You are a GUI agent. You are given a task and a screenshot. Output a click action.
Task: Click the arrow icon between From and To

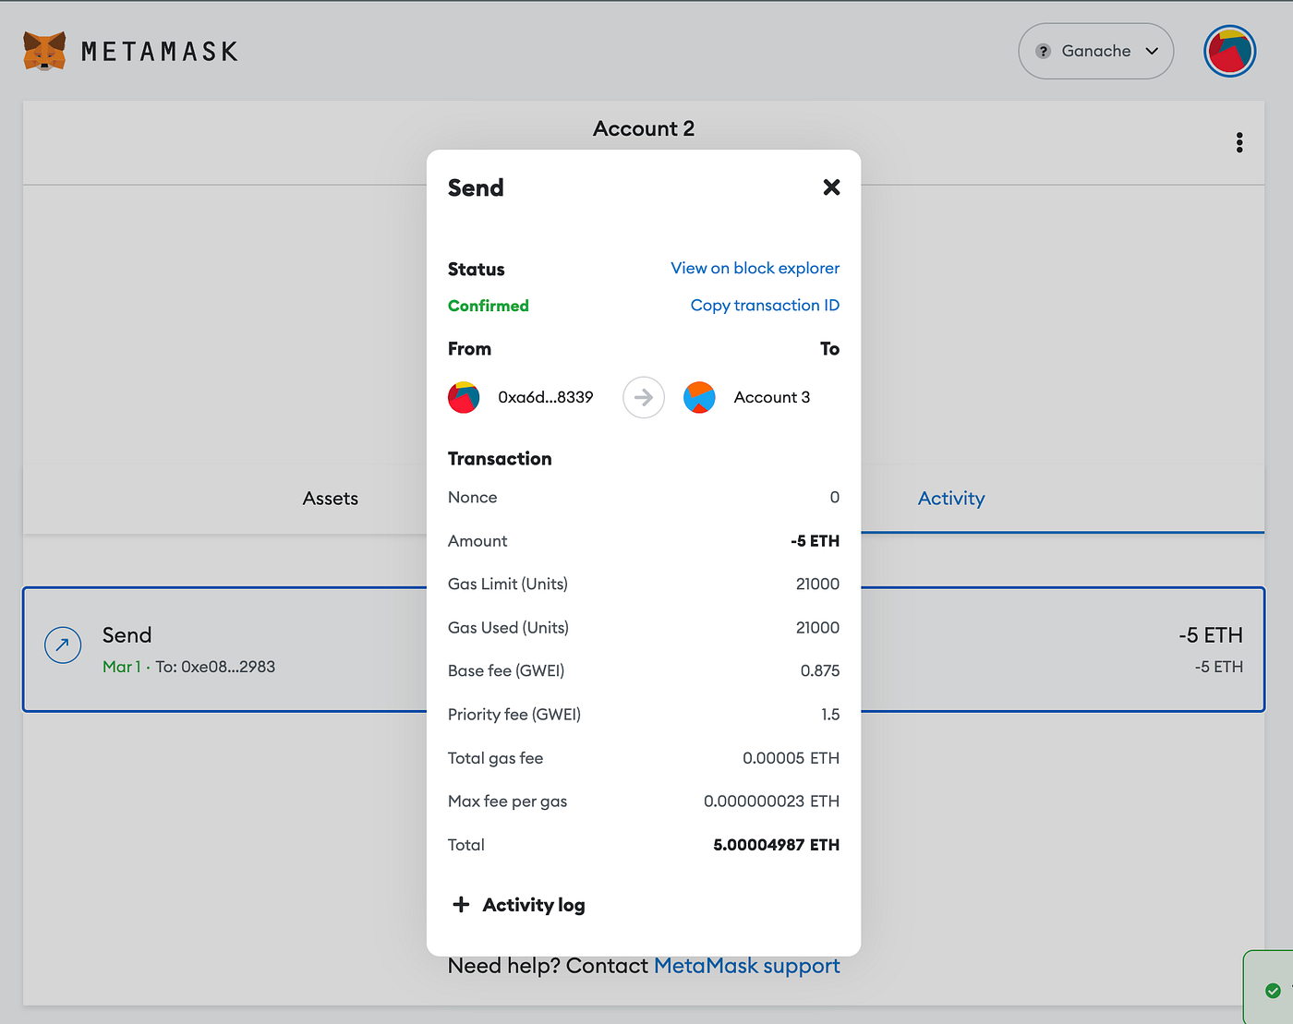644,397
